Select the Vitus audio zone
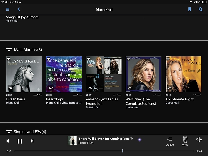This screenshot has height=156, width=208. 185,141
